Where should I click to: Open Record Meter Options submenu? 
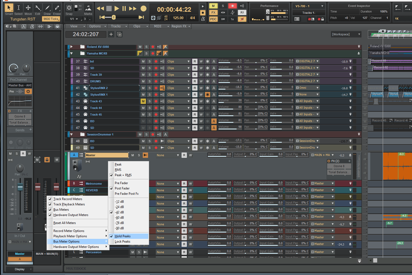(77, 231)
